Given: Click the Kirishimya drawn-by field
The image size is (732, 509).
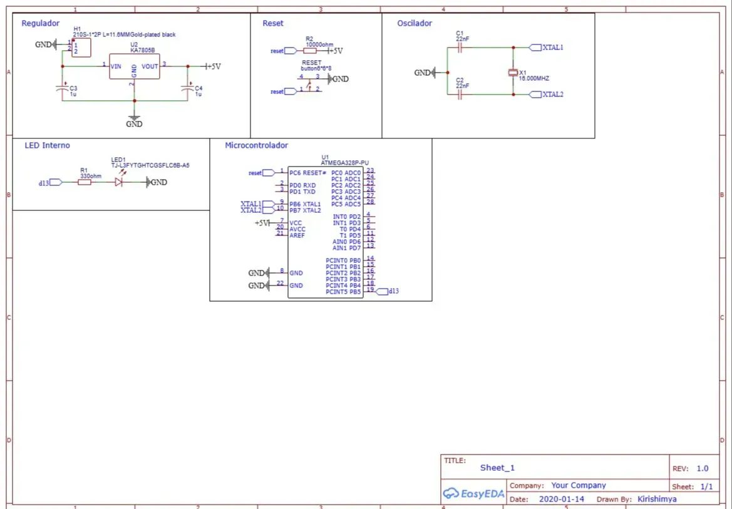Looking at the screenshot, I should click(x=657, y=499).
